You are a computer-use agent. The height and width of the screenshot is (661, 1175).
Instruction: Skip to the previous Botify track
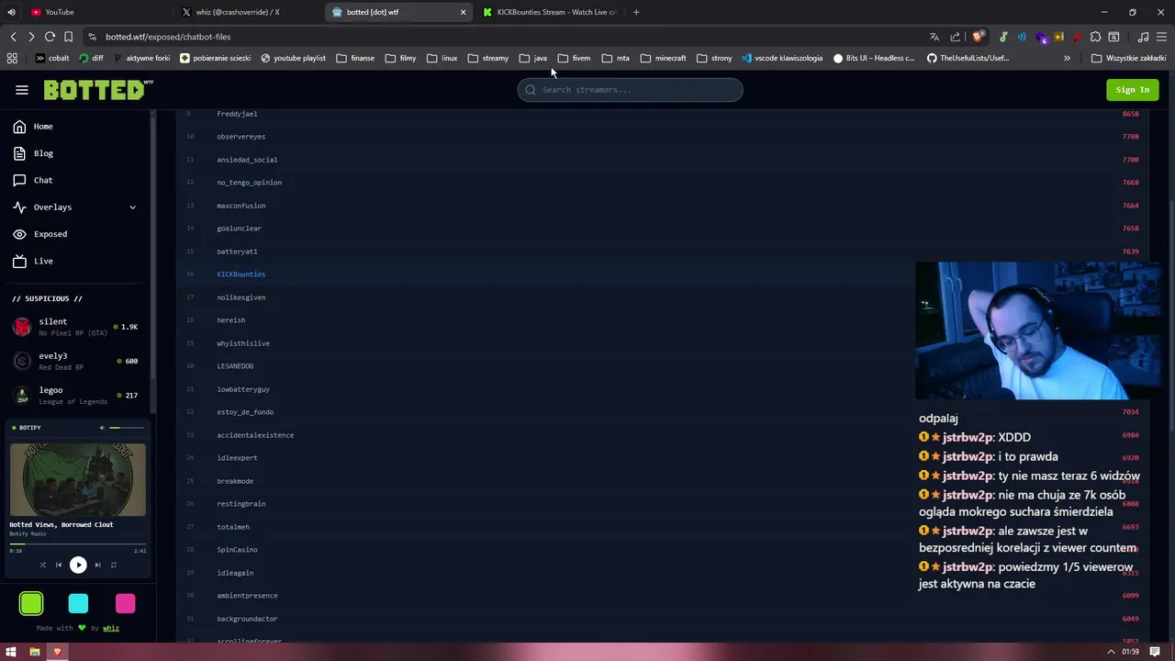click(x=60, y=566)
